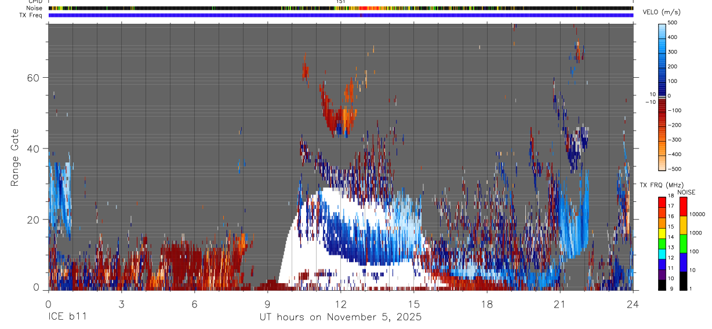712x329 pixels.
Task: Click the 6 hour tick on time axis
Action: (x=194, y=303)
